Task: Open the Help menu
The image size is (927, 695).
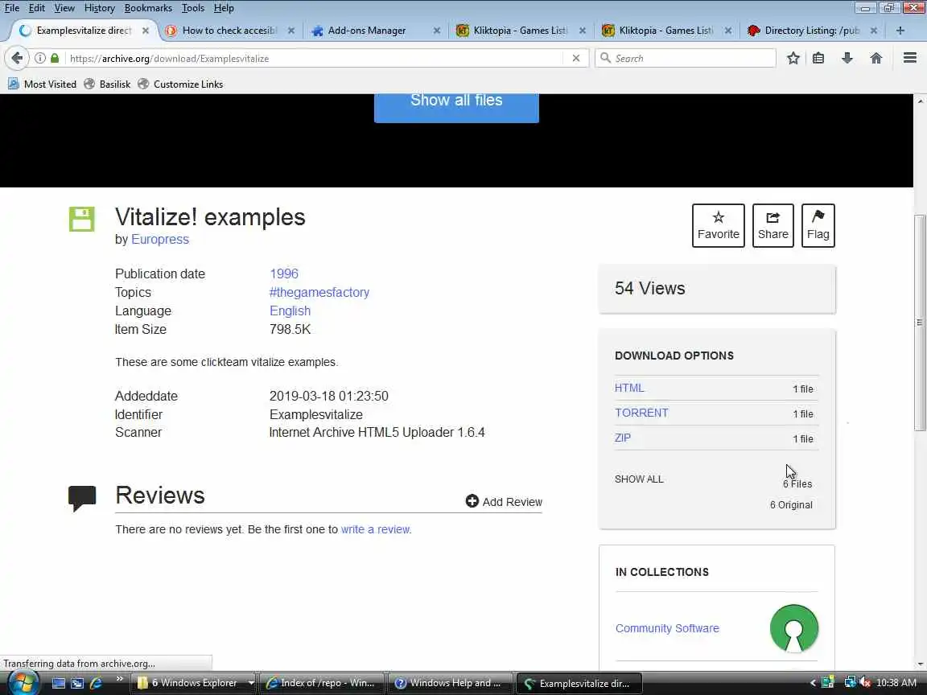Action: click(224, 8)
